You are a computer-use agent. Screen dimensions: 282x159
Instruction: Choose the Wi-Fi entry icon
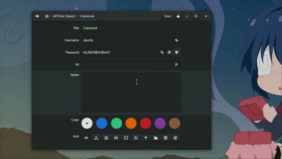(x=146, y=138)
